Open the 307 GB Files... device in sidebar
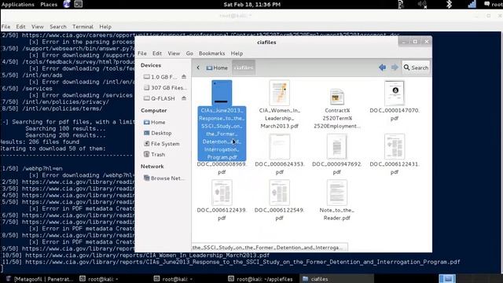Image resolution: width=503 pixels, height=283 pixels. tap(165, 87)
